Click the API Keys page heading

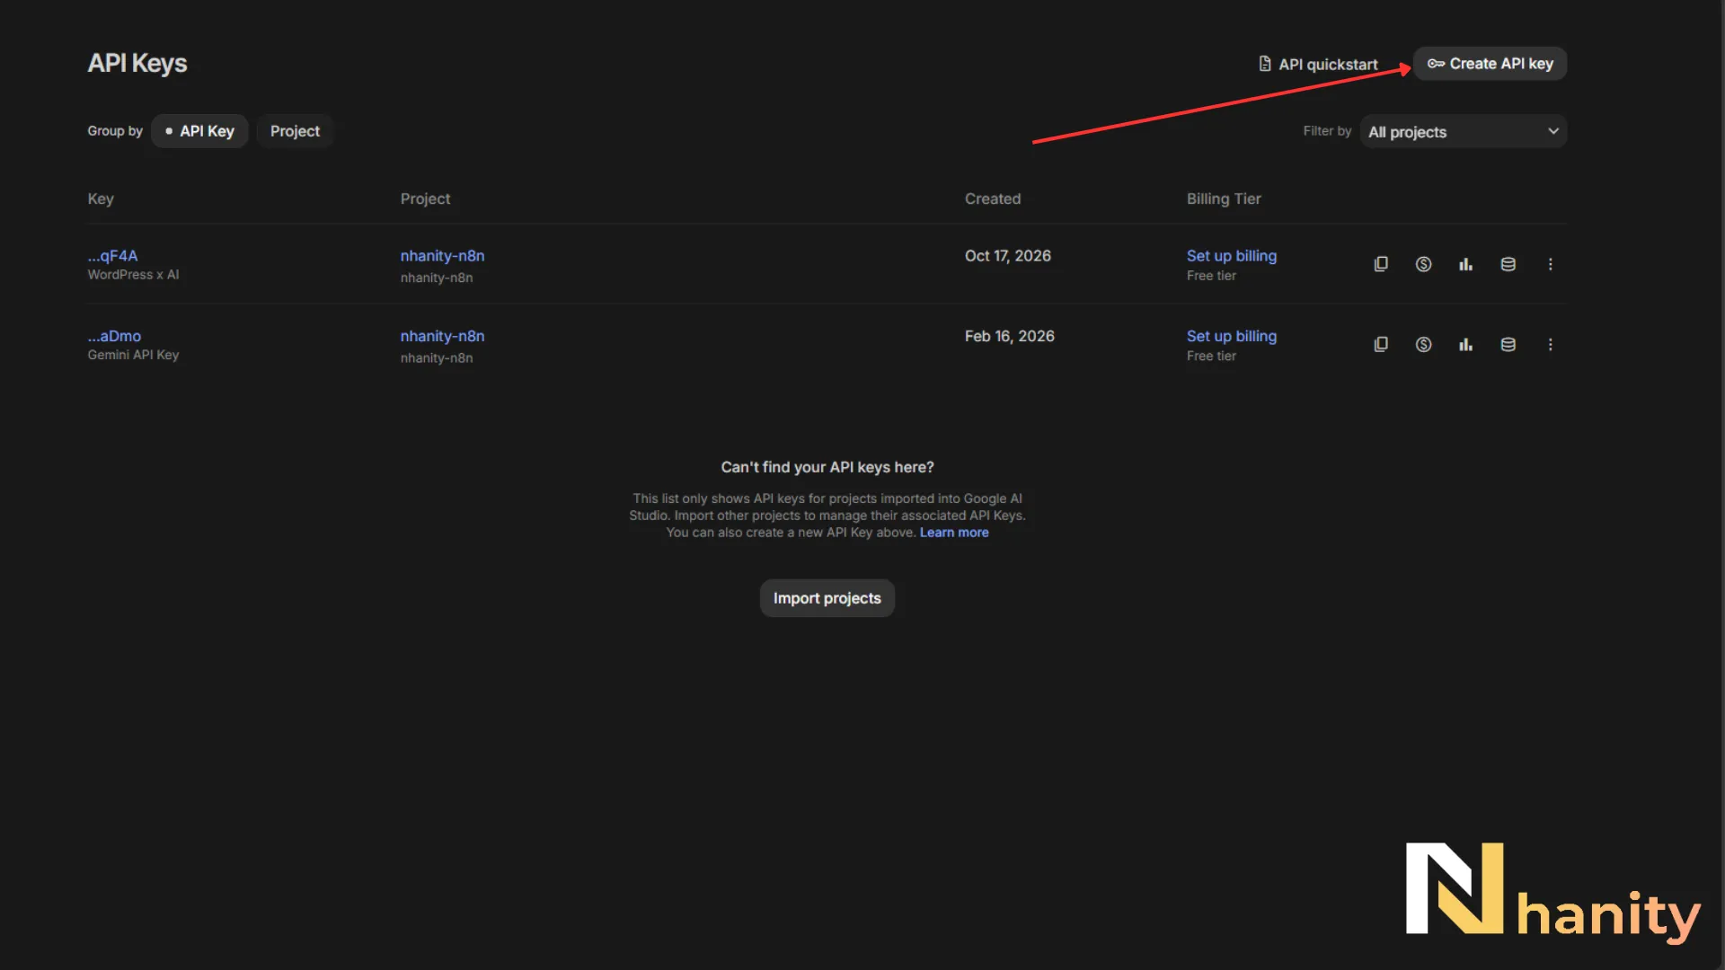(137, 63)
